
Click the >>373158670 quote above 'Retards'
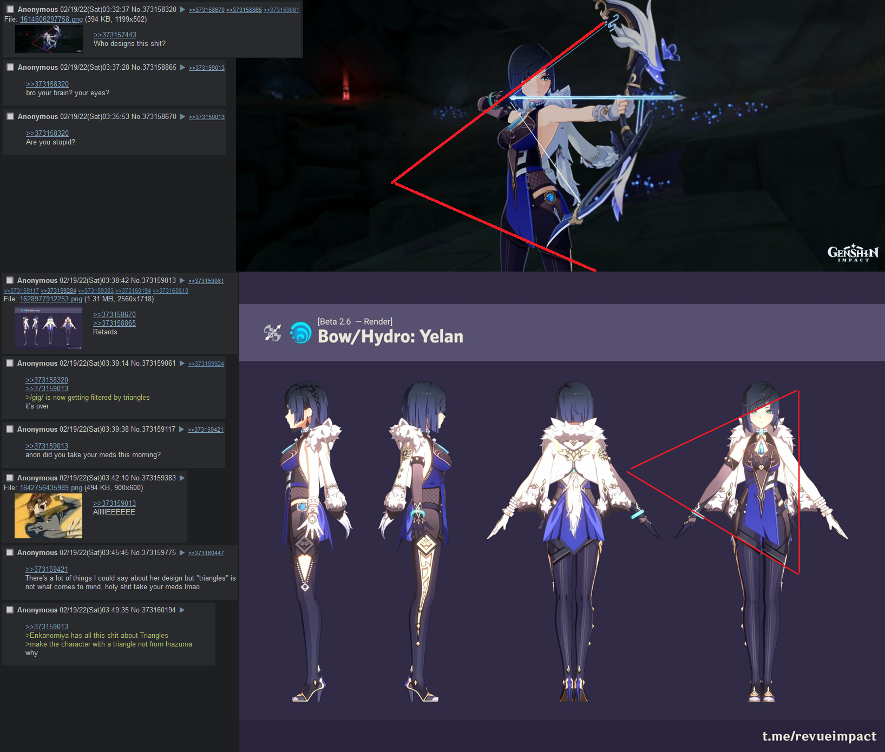click(114, 315)
